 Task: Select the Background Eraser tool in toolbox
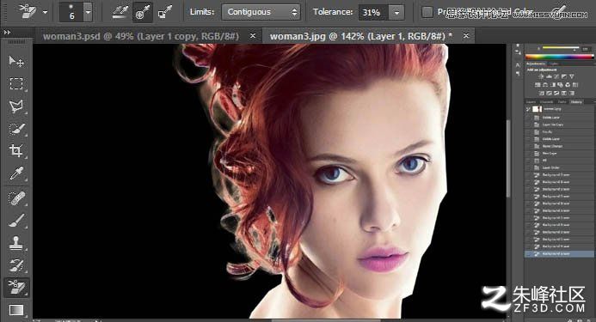coord(15,287)
